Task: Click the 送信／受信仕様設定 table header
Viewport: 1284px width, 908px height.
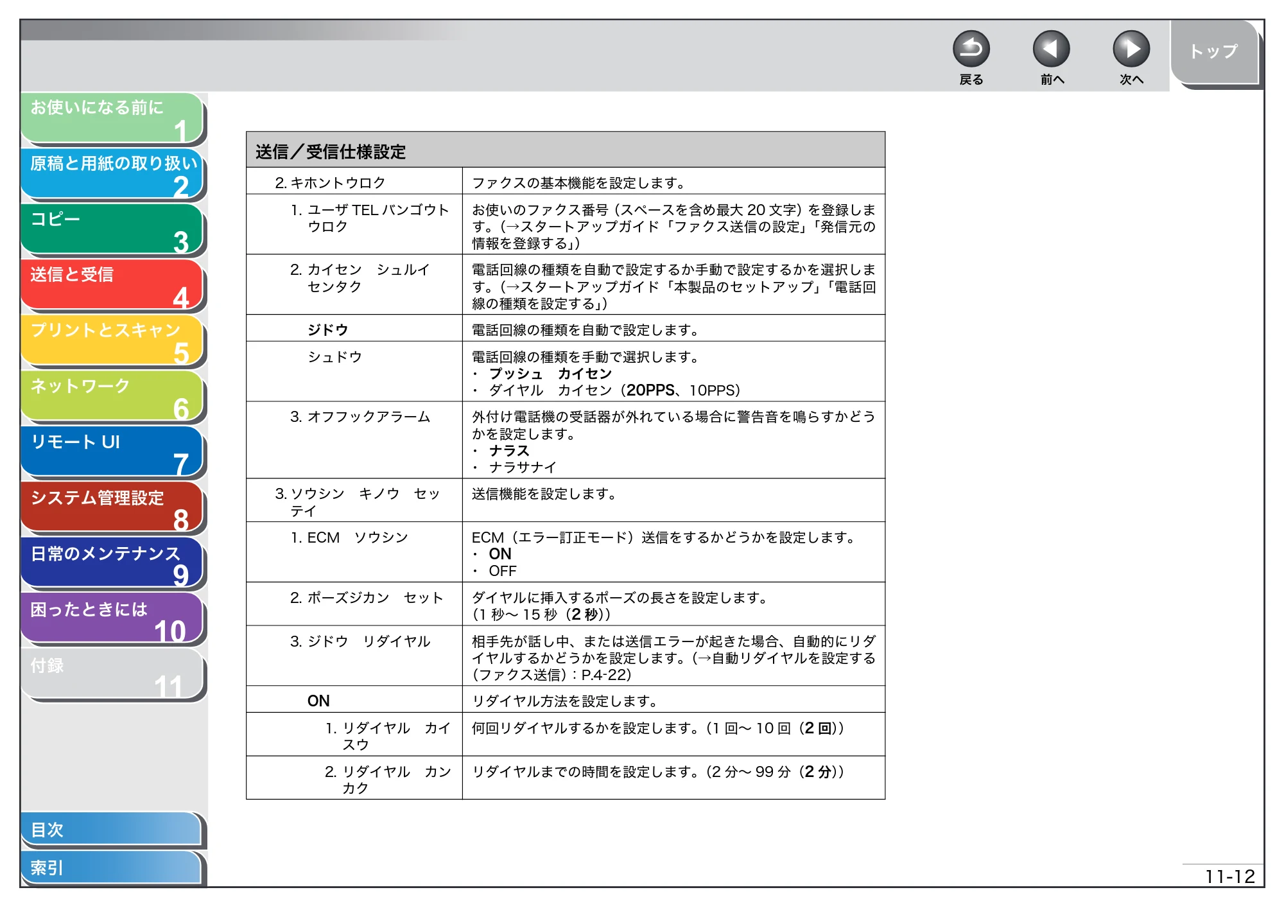Action: 566,150
